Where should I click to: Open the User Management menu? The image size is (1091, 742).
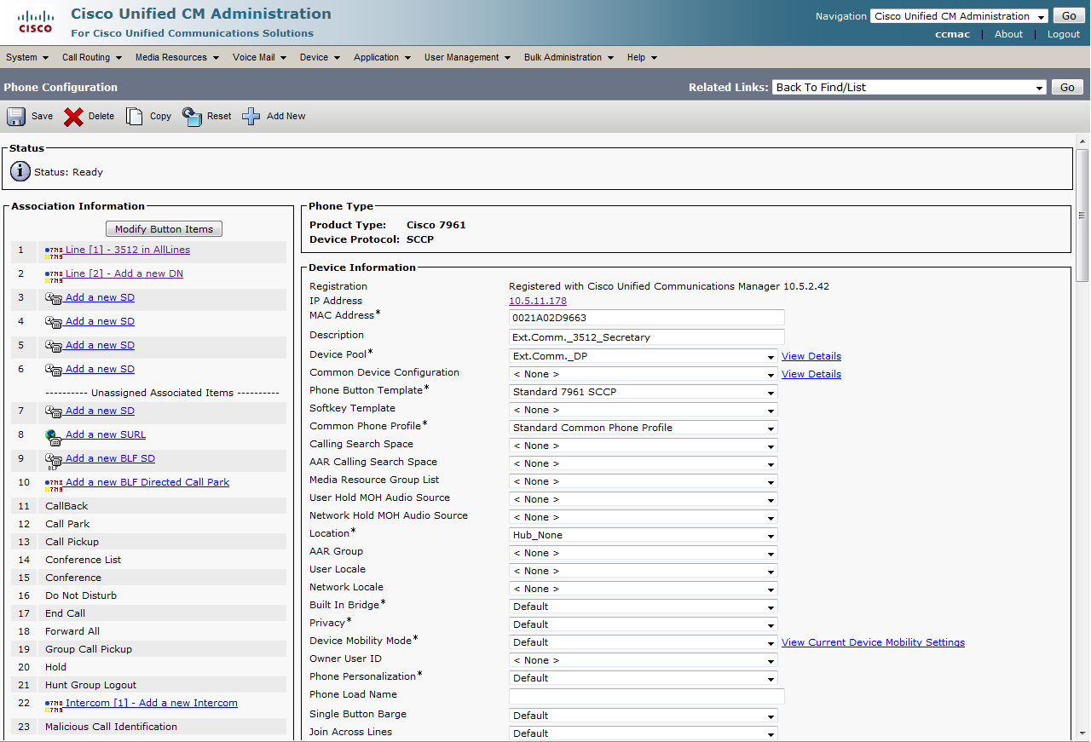pos(467,57)
